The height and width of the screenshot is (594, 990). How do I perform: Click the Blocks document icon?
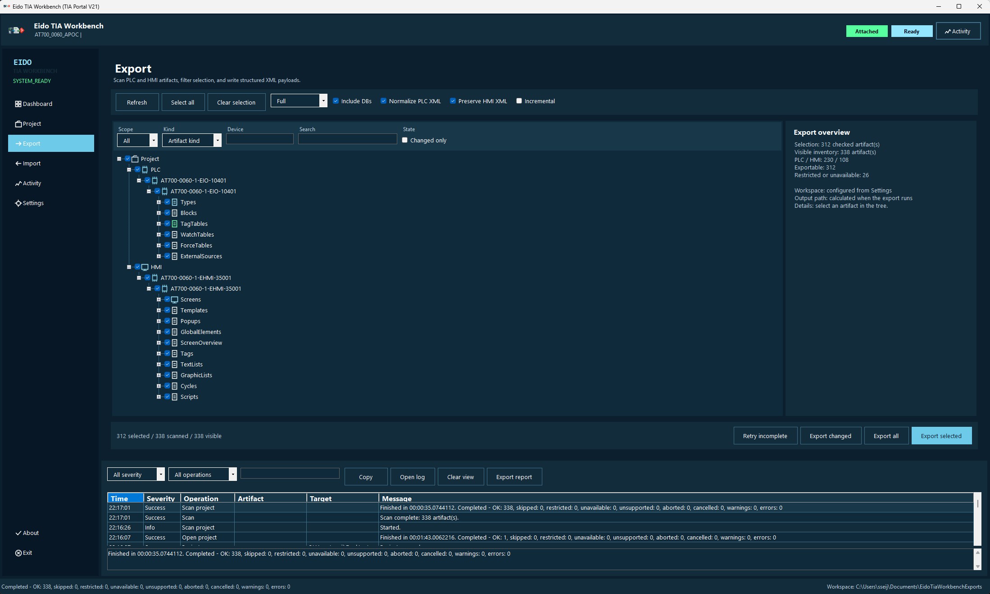[x=174, y=213]
